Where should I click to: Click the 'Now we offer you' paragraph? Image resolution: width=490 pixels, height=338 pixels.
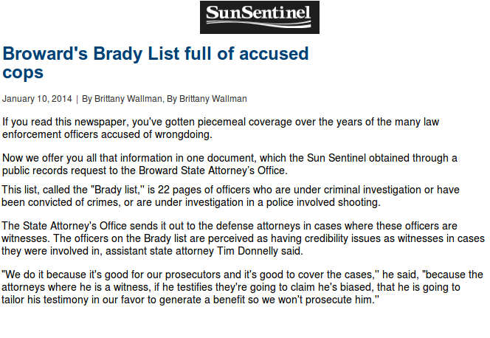pyautogui.click(x=230, y=165)
